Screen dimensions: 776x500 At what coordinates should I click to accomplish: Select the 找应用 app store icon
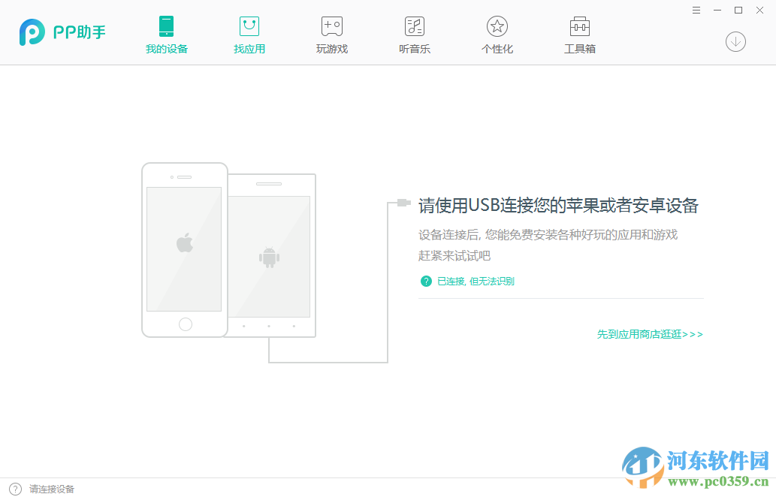(x=249, y=34)
